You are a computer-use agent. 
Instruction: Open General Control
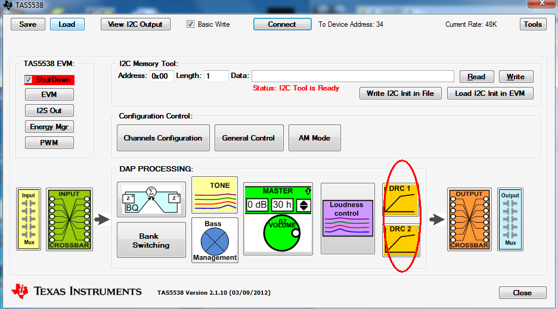249,138
